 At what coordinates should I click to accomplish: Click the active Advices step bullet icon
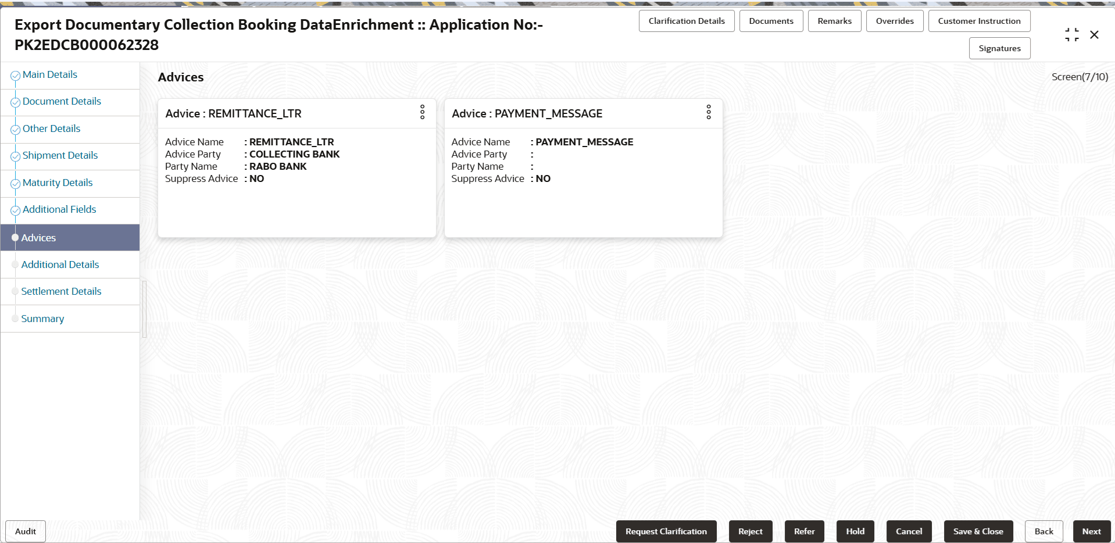[15, 238]
